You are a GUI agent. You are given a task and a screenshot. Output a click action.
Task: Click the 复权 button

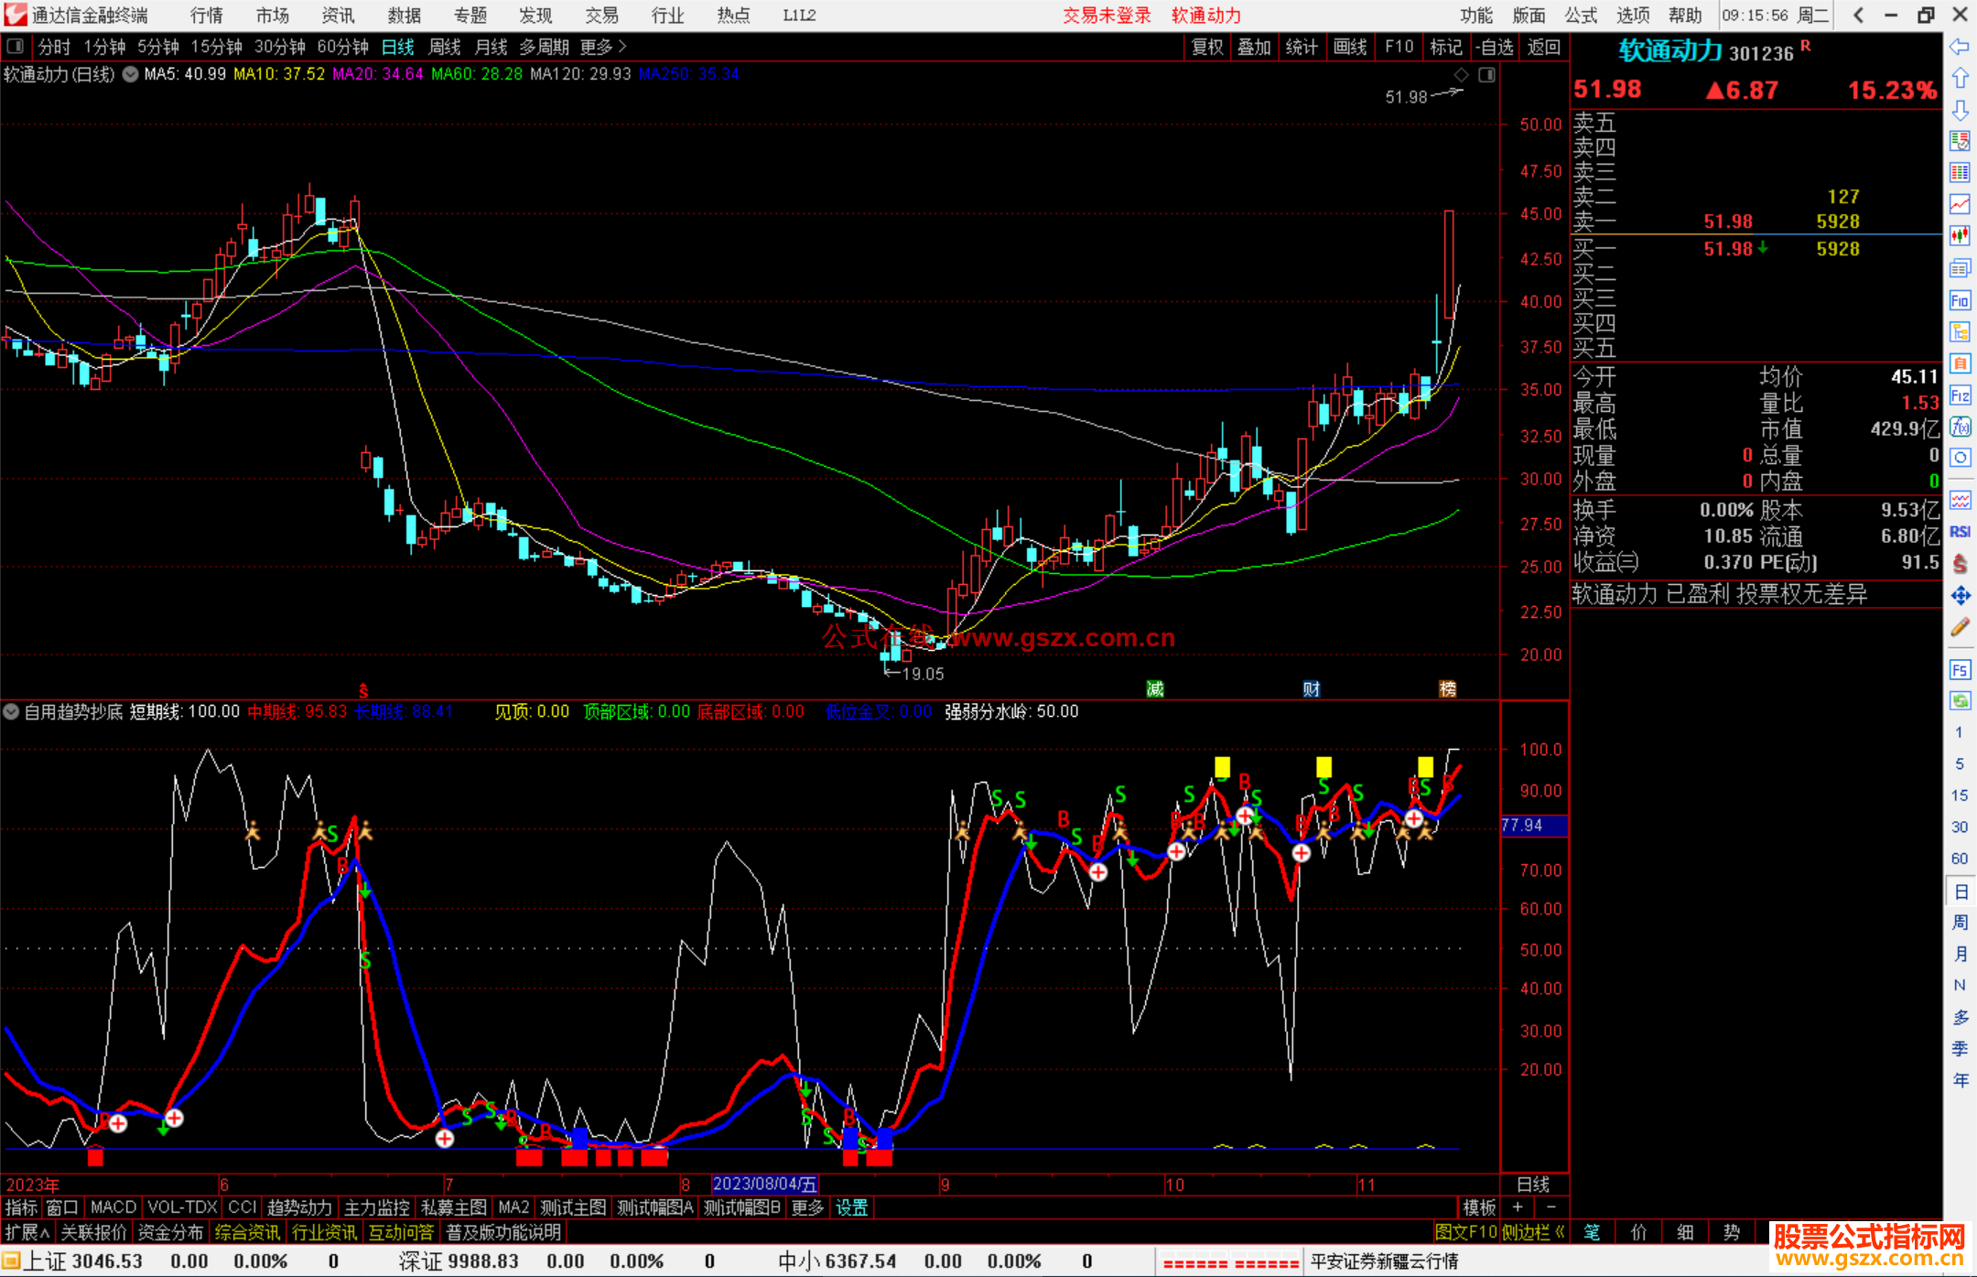click(x=1207, y=47)
